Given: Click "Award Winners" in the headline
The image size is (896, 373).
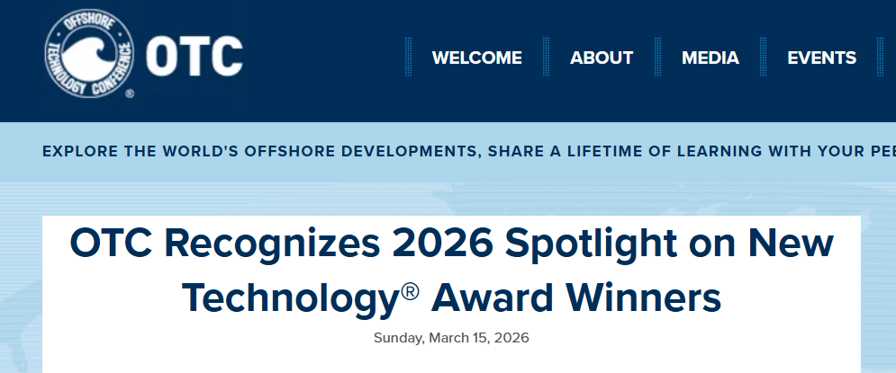Looking at the screenshot, I should [576, 298].
